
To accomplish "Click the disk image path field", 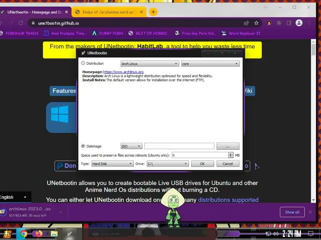I will (x=179, y=146).
